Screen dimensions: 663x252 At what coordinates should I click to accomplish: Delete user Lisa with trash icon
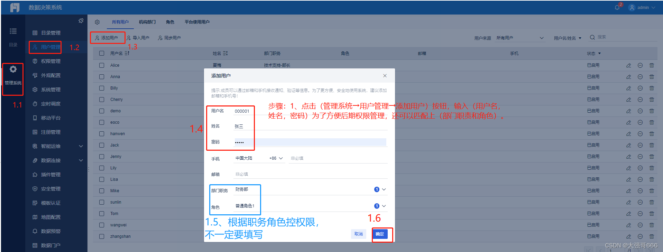[x=652, y=179]
